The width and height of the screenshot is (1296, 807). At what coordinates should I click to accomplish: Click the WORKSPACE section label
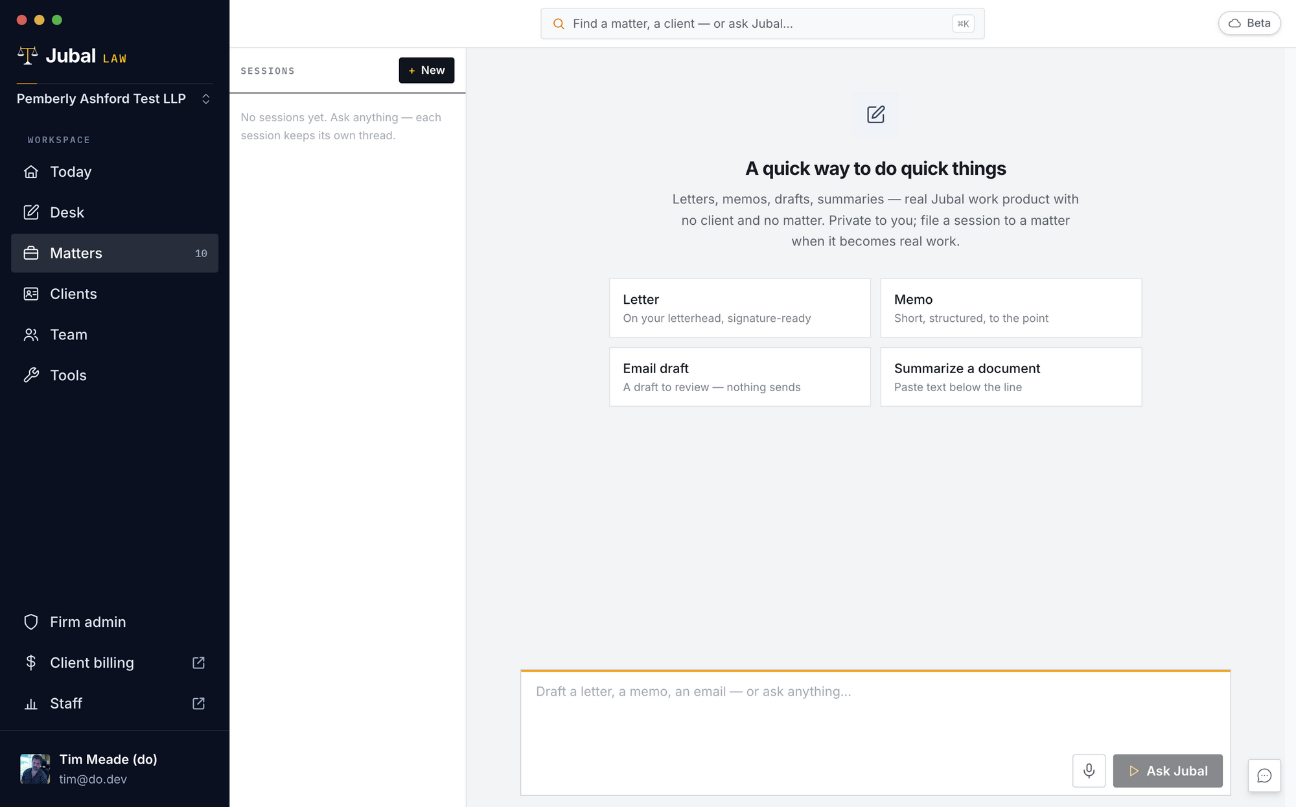click(x=59, y=140)
